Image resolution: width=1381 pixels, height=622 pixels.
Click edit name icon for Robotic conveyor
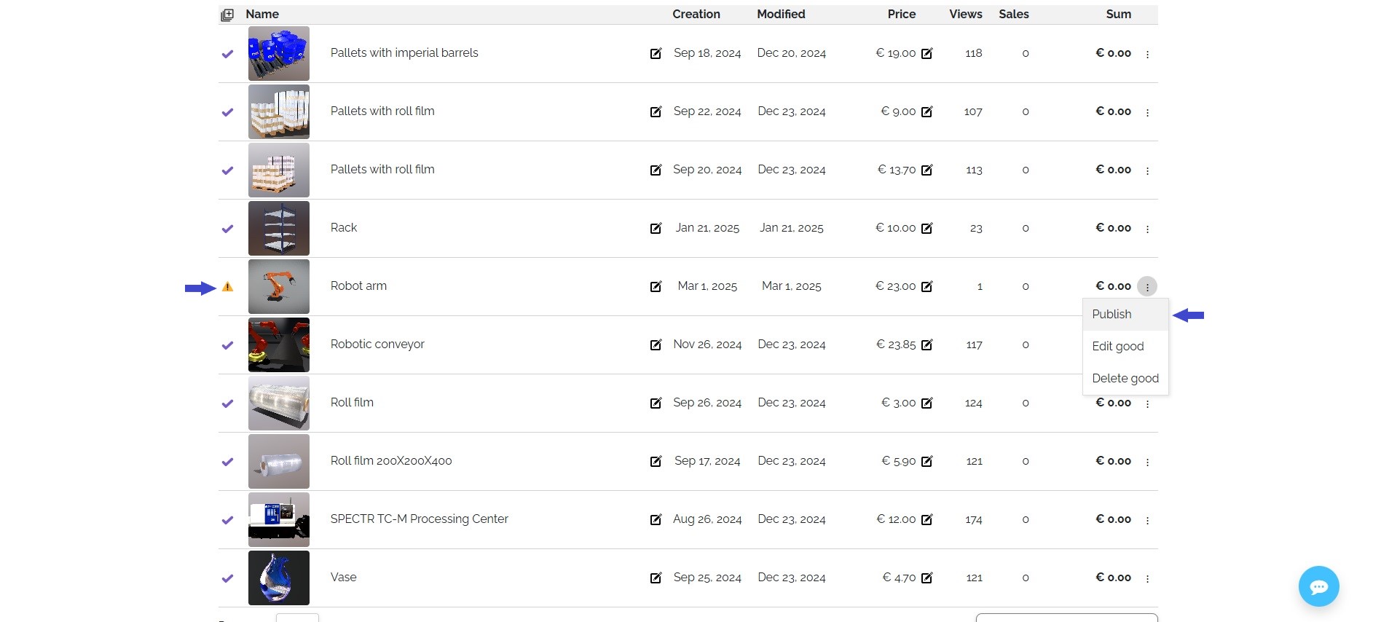[656, 345]
